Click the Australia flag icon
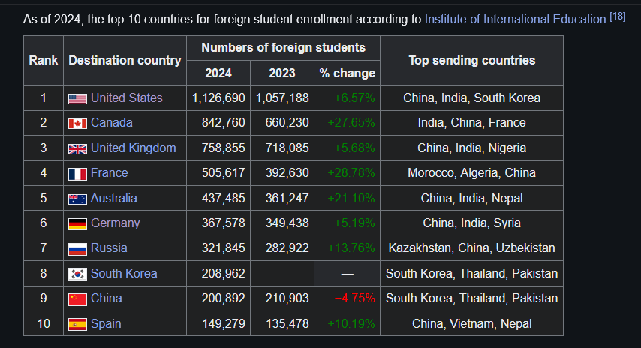The height and width of the screenshot is (348, 641). (77, 199)
